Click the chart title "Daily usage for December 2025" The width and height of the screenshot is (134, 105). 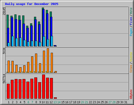[32, 4]
